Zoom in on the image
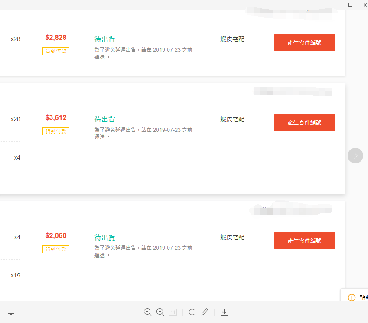The image size is (368, 323). [x=147, y=312]
